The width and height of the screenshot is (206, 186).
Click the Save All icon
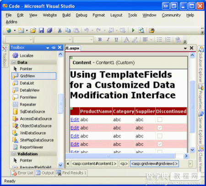49,30
